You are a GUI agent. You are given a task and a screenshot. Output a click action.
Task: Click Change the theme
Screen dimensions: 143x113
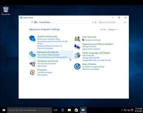coord(89,47)
